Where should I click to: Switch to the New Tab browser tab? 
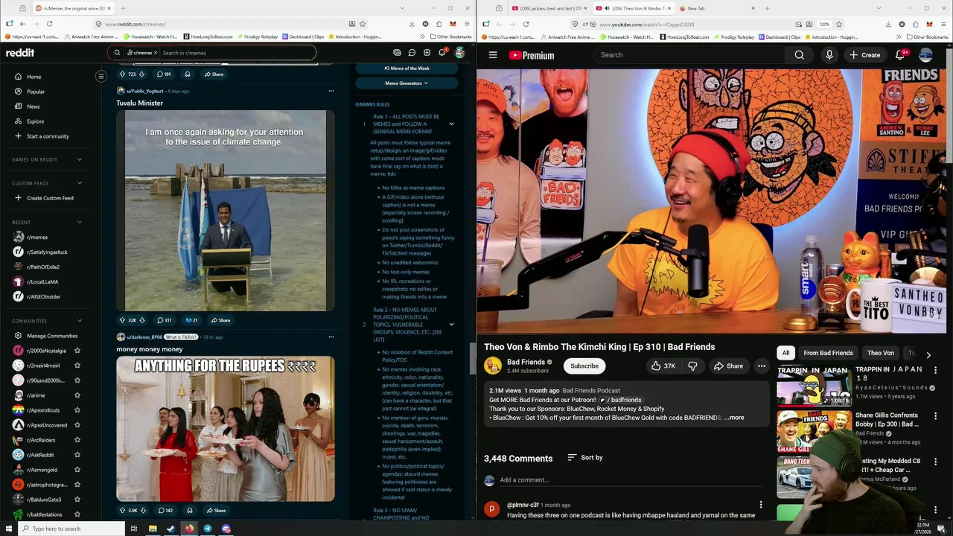pyautogui.click(x=717, y=8)
